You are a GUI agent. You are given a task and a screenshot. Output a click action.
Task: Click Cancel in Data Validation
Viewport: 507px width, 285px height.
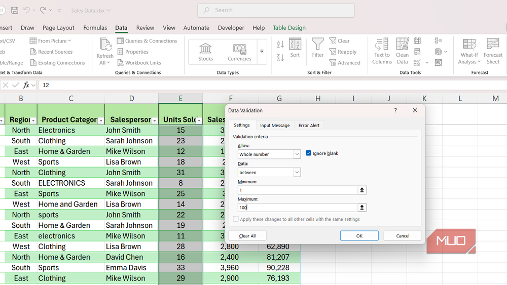(x=403, y=235)
